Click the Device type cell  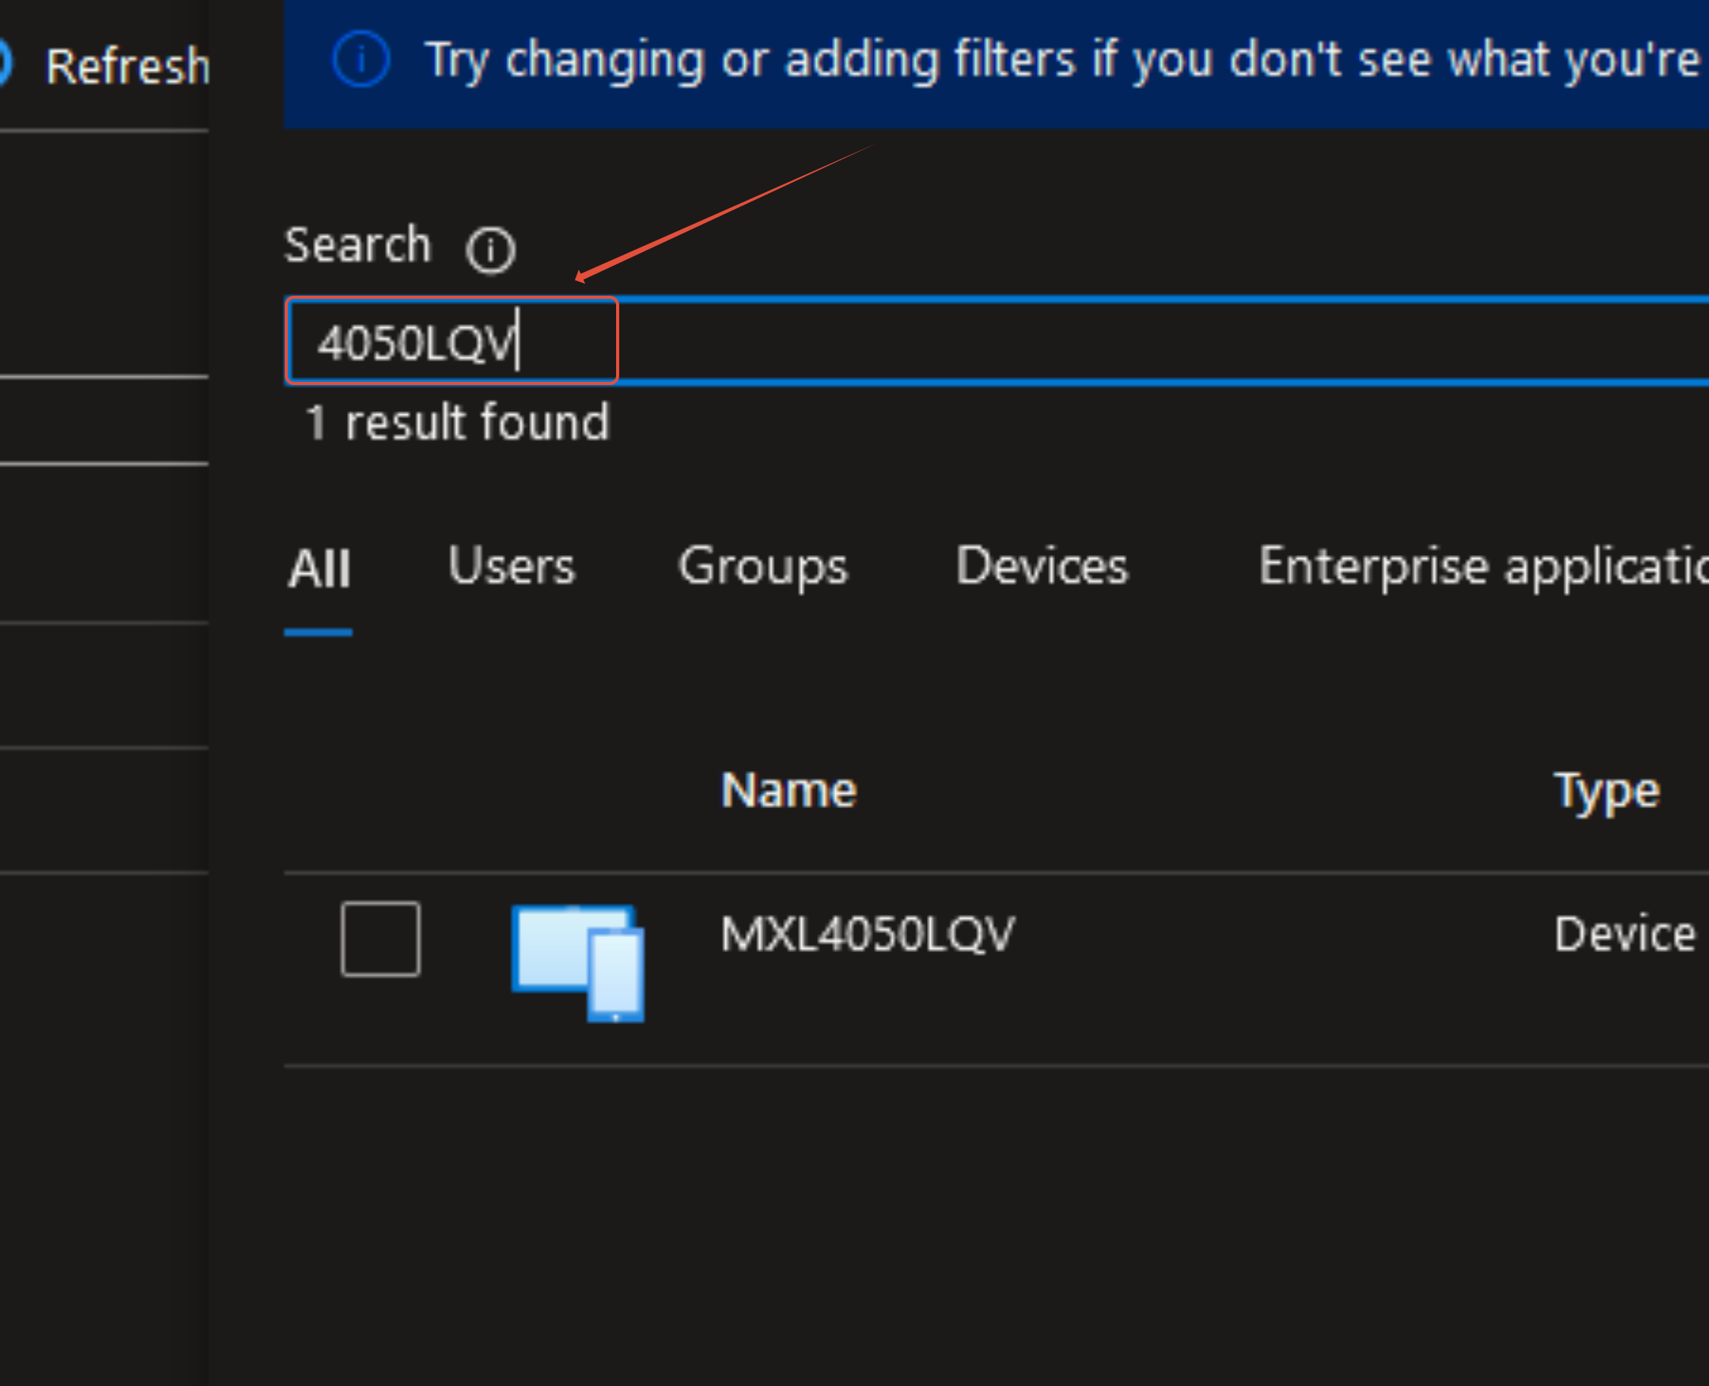click(x=1624, y=934)
